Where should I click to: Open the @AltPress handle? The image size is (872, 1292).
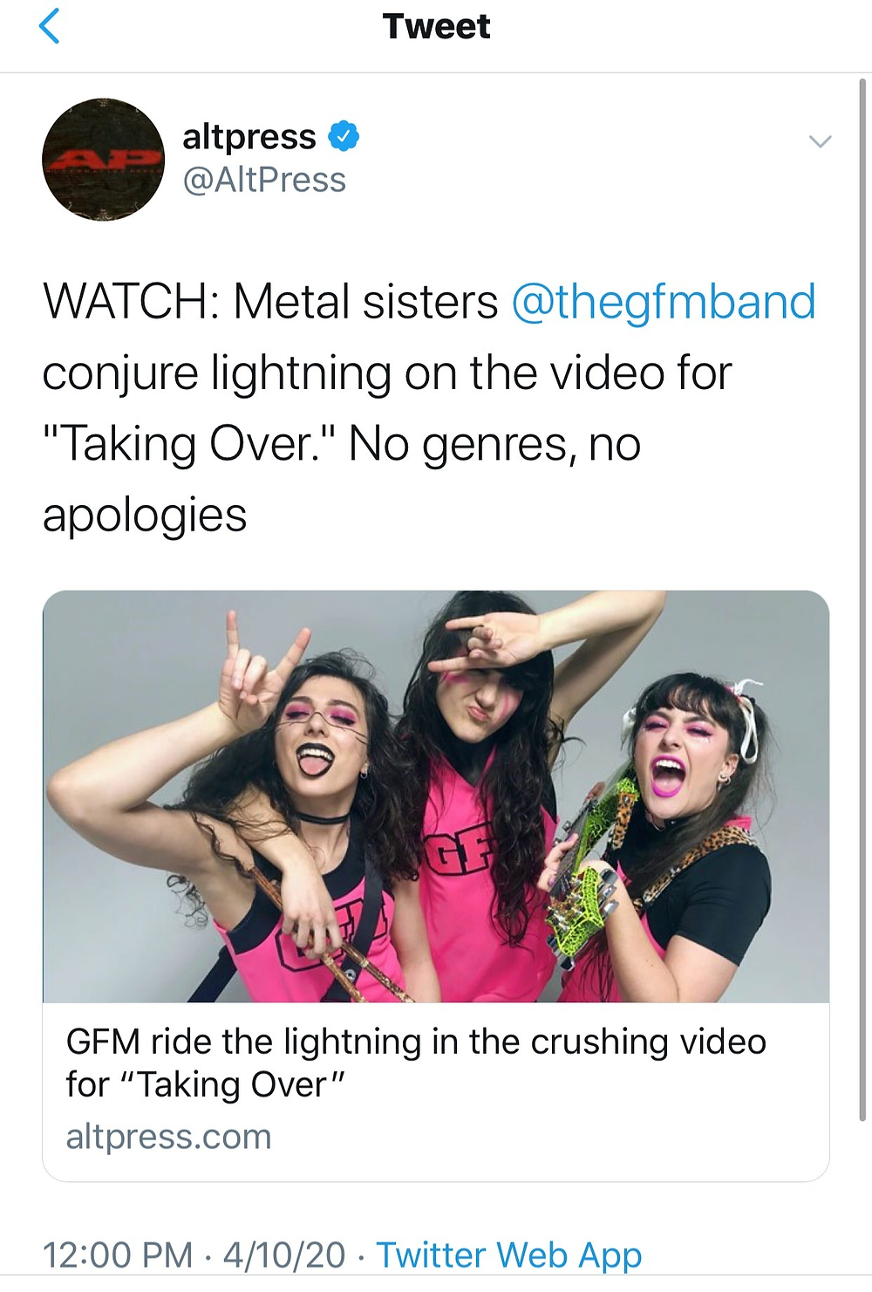[x=264, y=181]
